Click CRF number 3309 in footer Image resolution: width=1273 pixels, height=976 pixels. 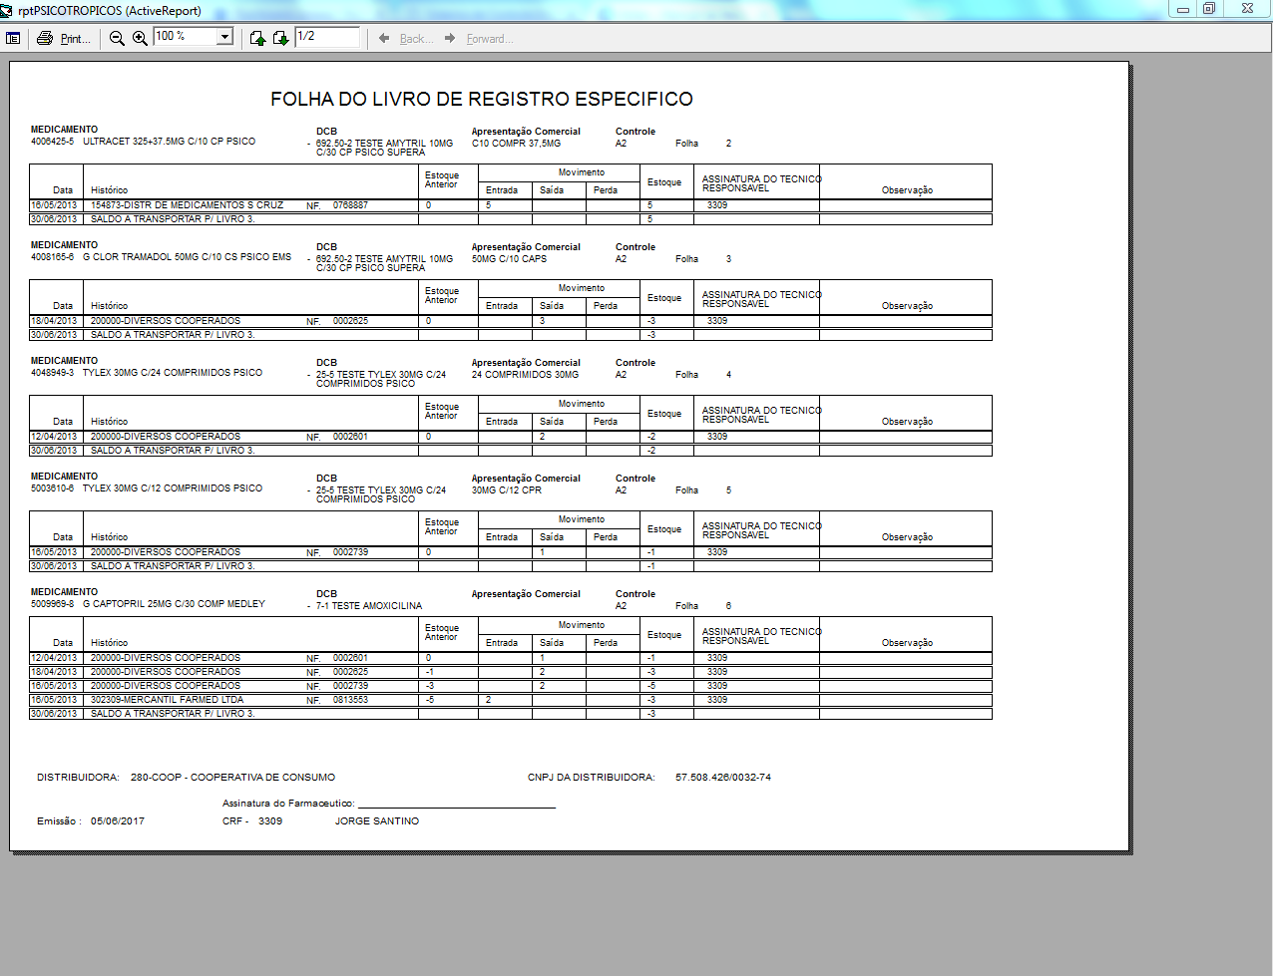tap(270, 821)
